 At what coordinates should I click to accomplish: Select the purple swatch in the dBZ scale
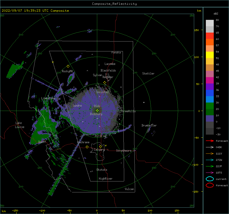[x=210, y=87]
